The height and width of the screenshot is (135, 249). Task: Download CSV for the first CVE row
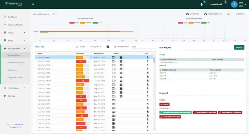(148, 57)
